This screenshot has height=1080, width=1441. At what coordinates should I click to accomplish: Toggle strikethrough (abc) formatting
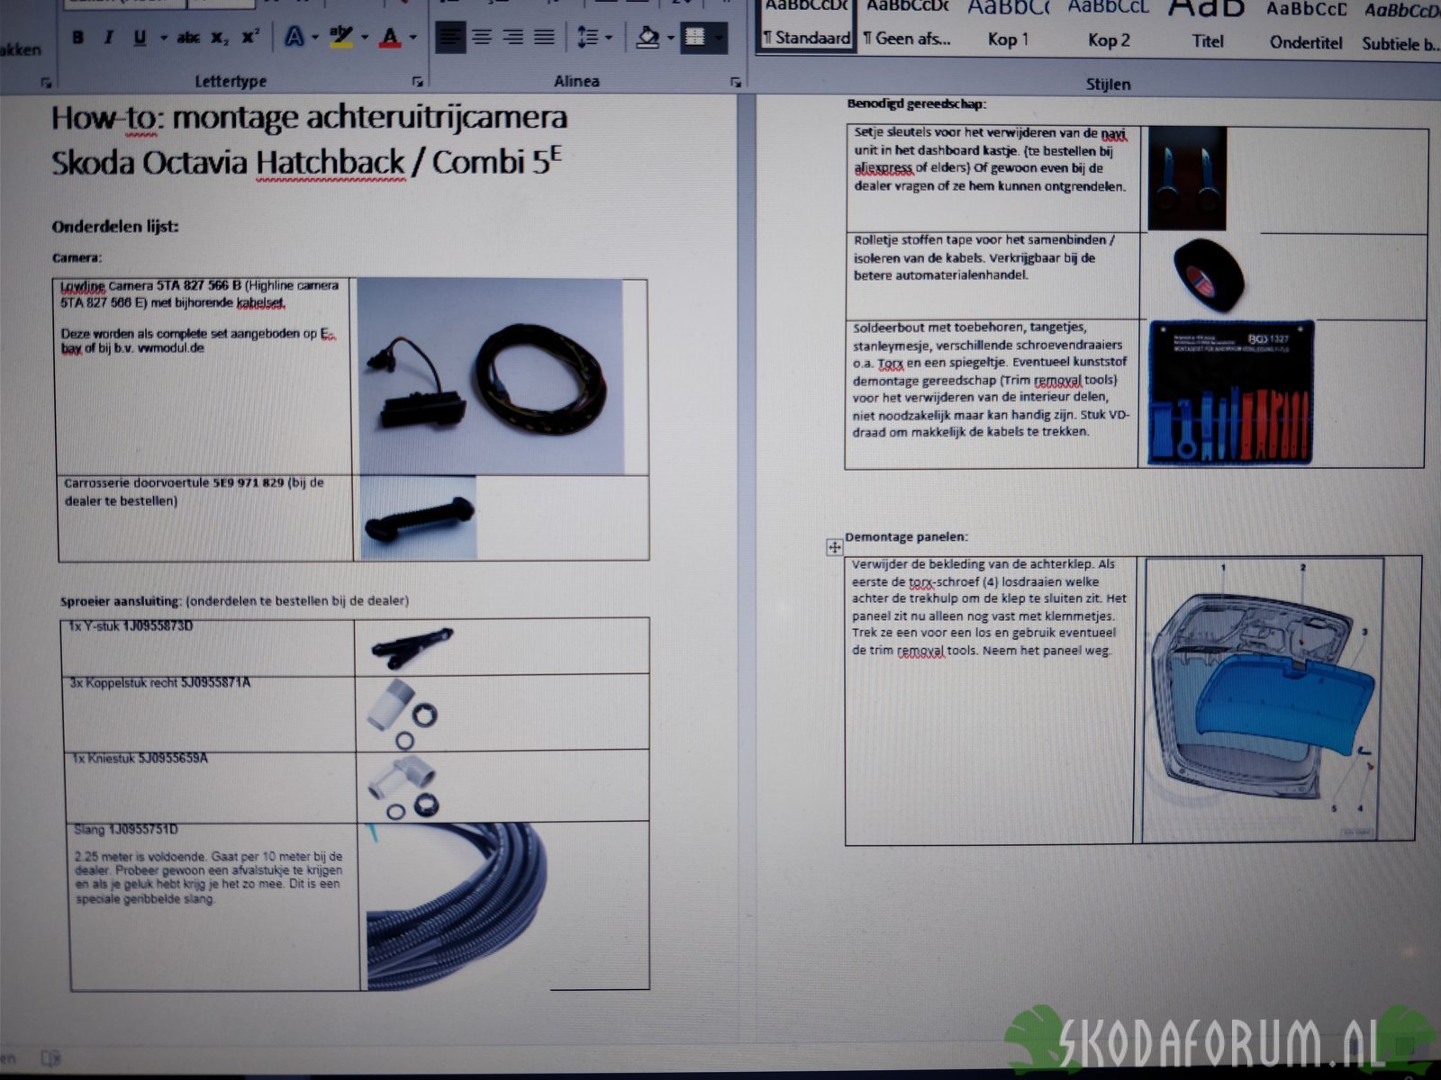point(188,38)
